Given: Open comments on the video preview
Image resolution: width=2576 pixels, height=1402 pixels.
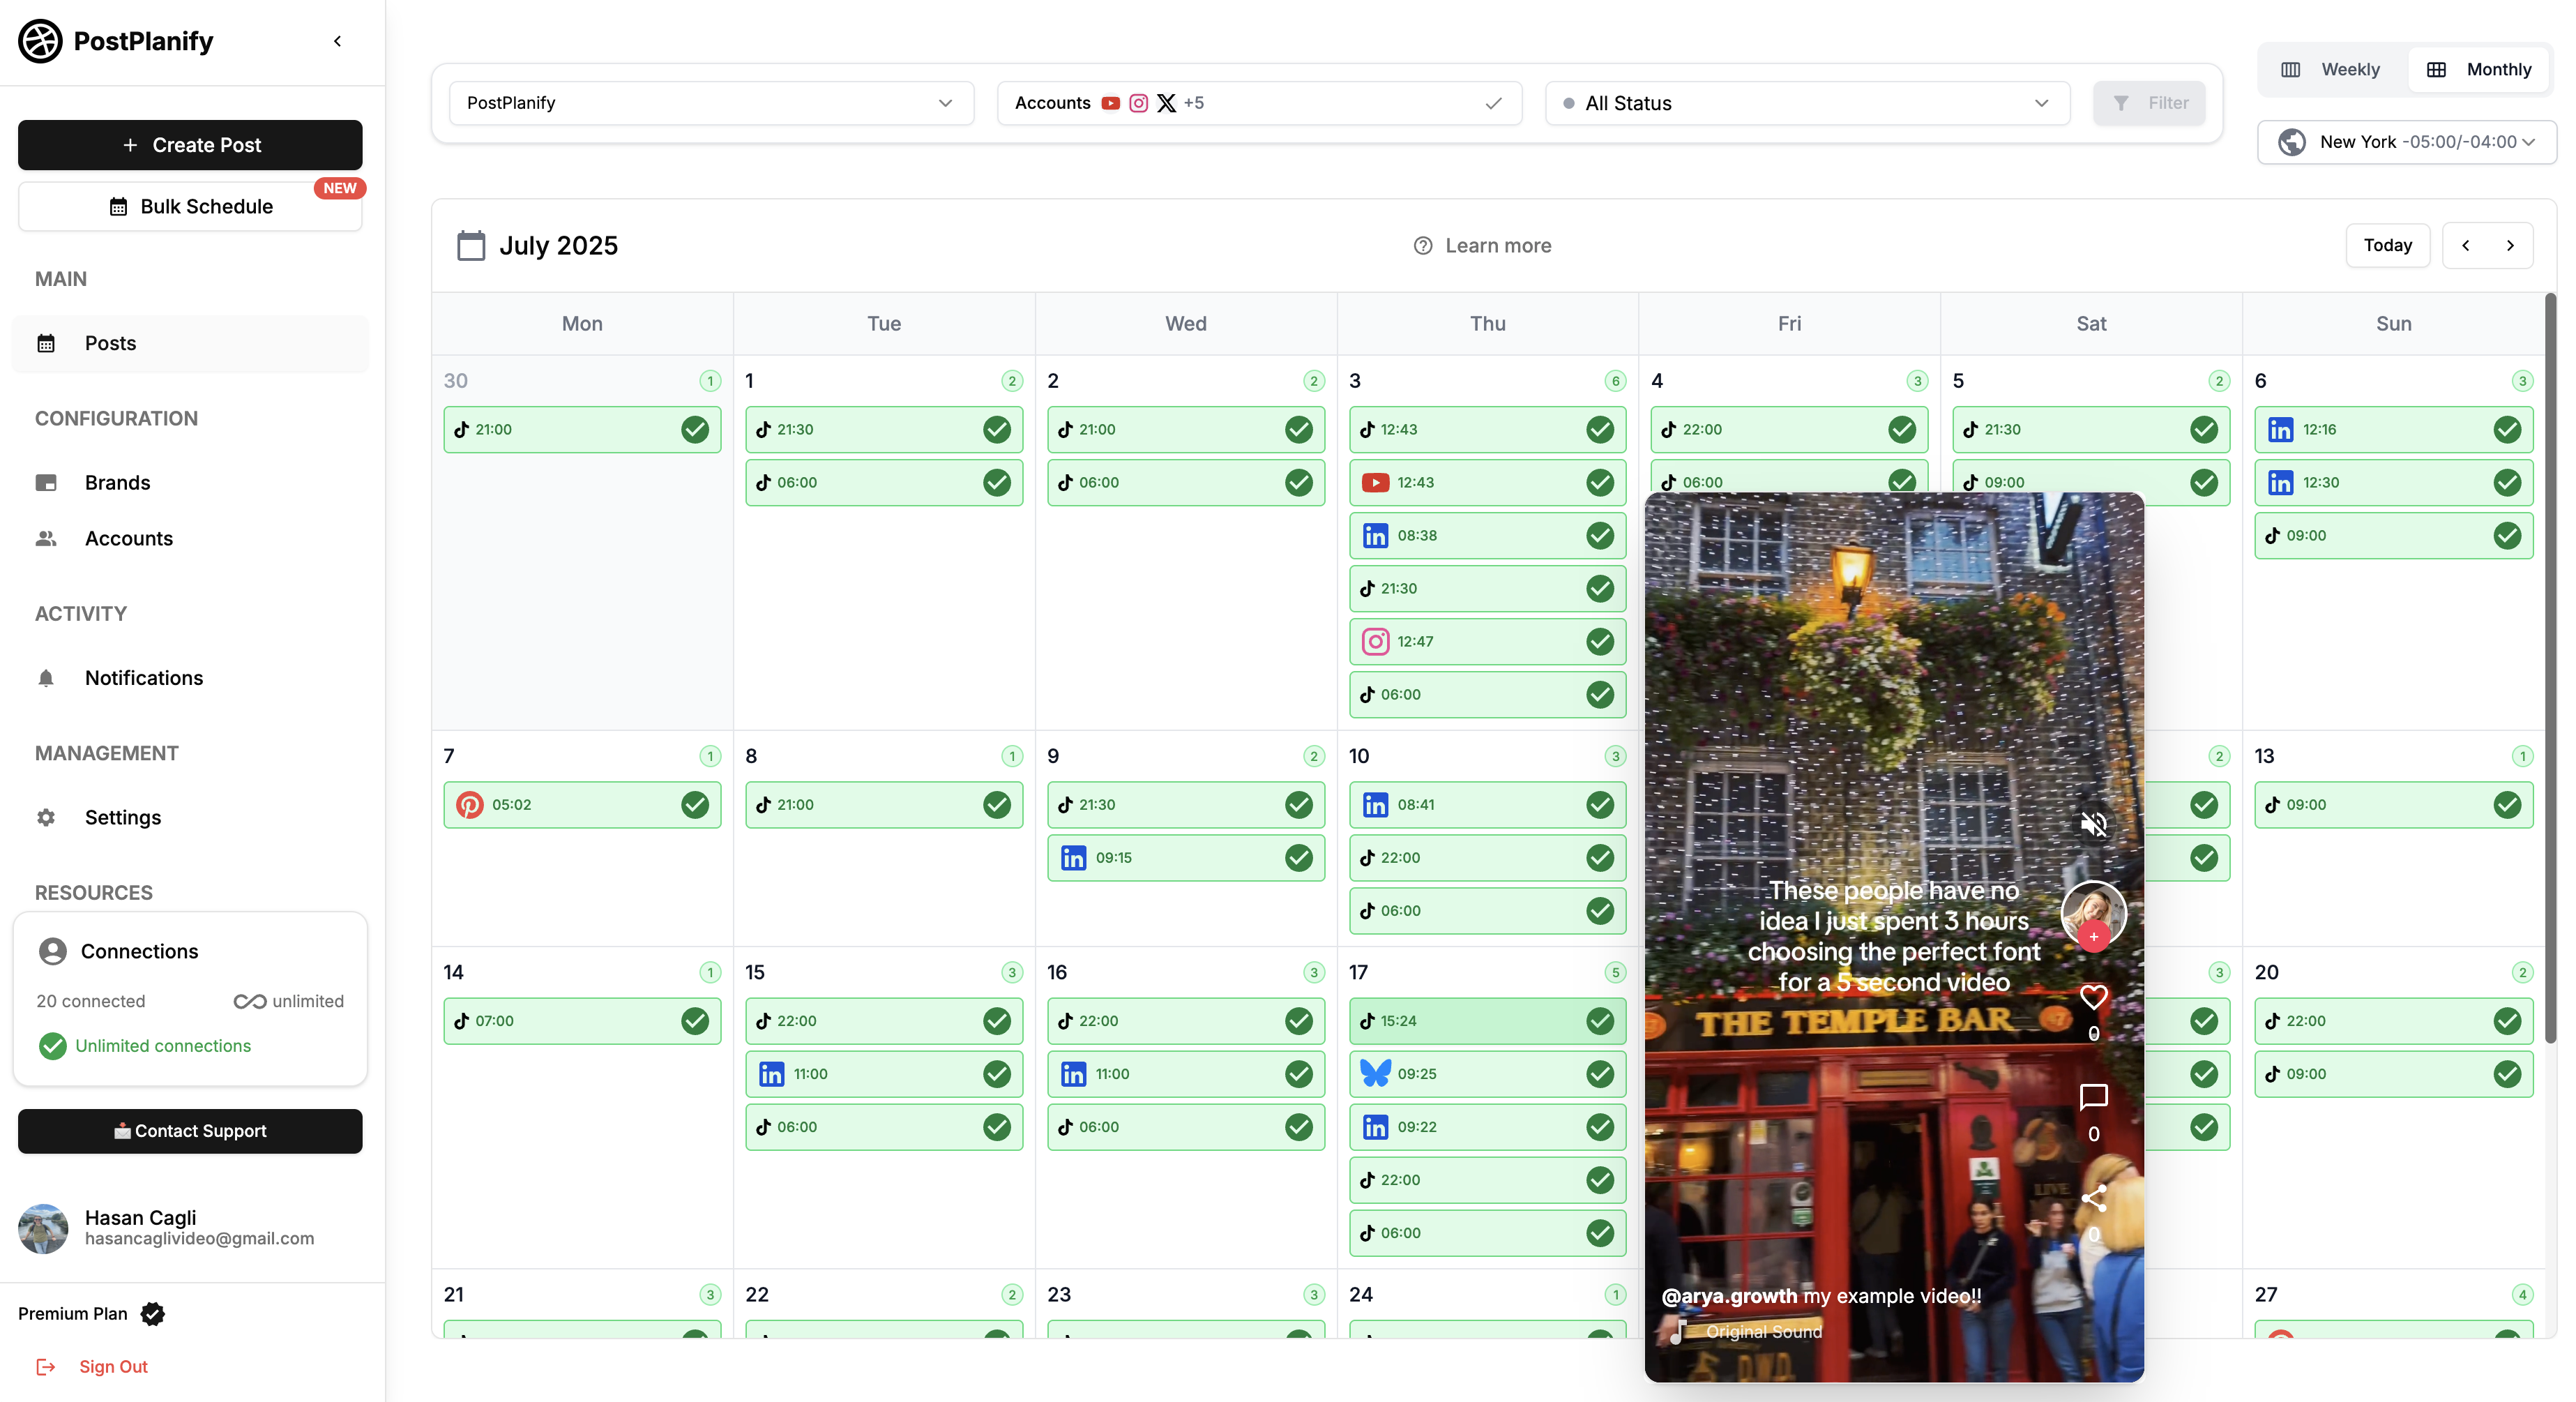Looking at the screenshot, I should pos(2093,1097).
